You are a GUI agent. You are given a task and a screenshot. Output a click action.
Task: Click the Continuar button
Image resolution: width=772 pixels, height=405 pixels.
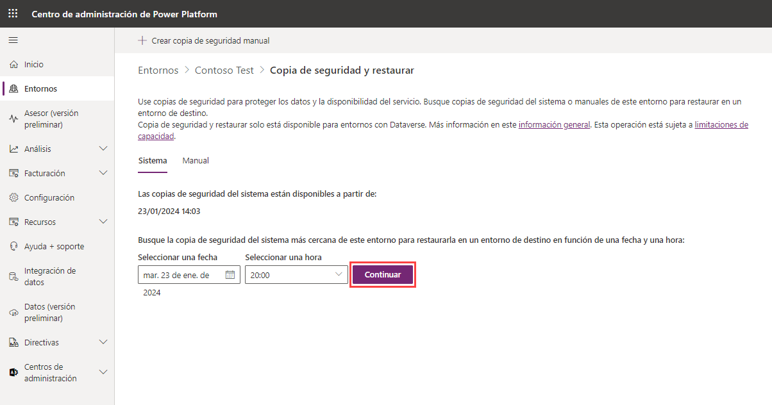click(383, 274)
